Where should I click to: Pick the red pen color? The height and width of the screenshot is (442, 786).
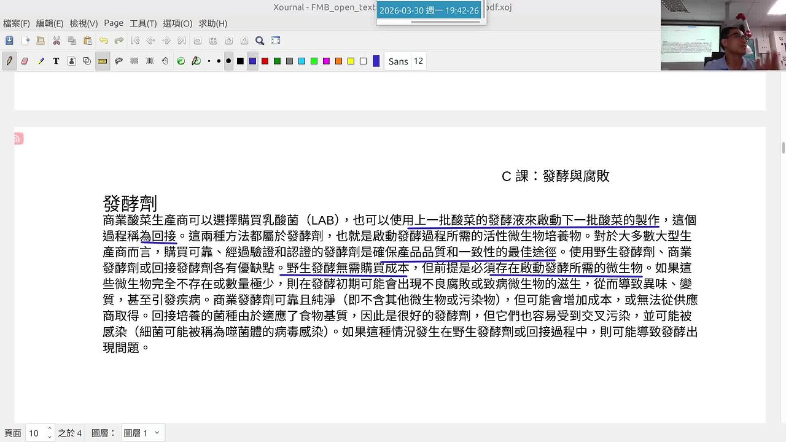point(265,61)
